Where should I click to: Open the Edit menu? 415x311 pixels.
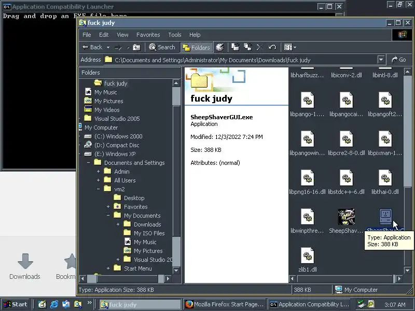click(104, 35)
